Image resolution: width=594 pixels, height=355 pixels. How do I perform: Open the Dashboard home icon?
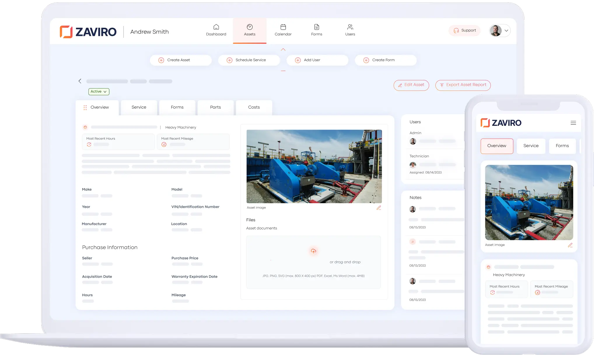click(216, 27)
